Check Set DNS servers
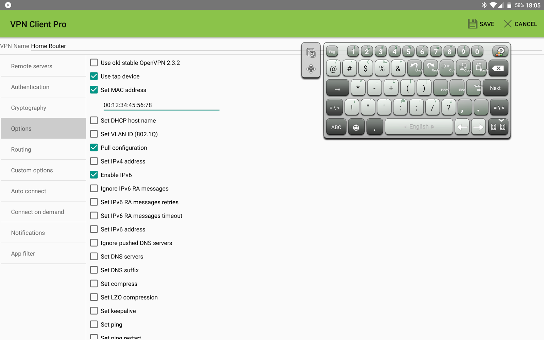The height and width of the screenshot is (340, 544). (x=94, y=256)
